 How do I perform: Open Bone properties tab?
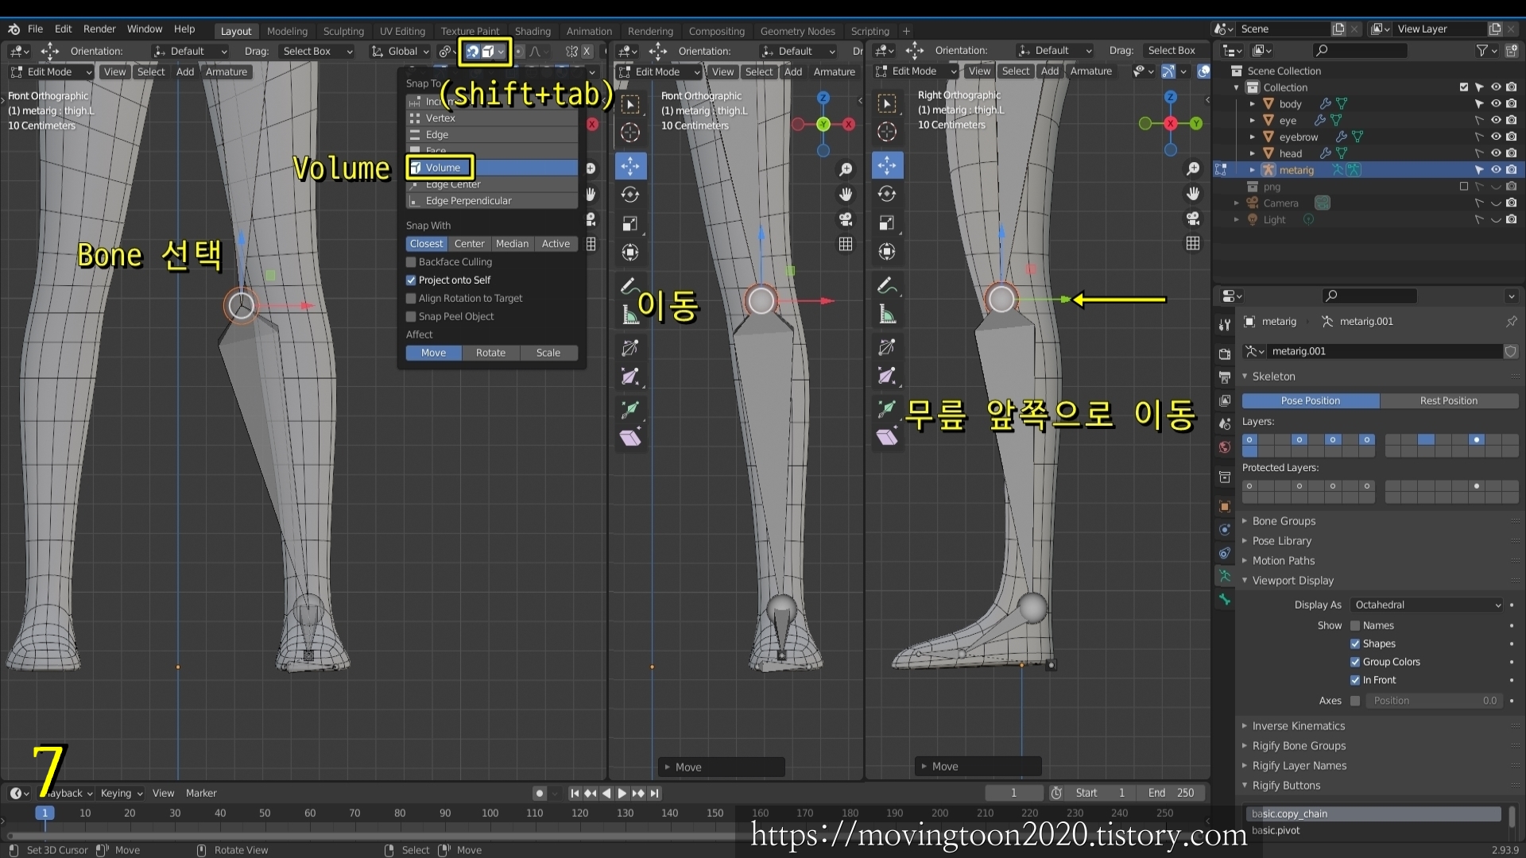[x=1225, y=600]
